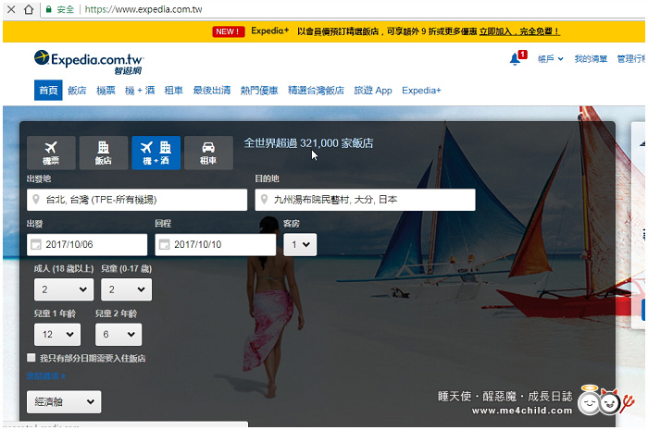The image size is (648, 430).
Task: Open the 最後出清 nav menu item
Action: [212, 91]
